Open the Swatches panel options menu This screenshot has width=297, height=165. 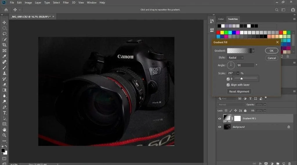[294, 19]
